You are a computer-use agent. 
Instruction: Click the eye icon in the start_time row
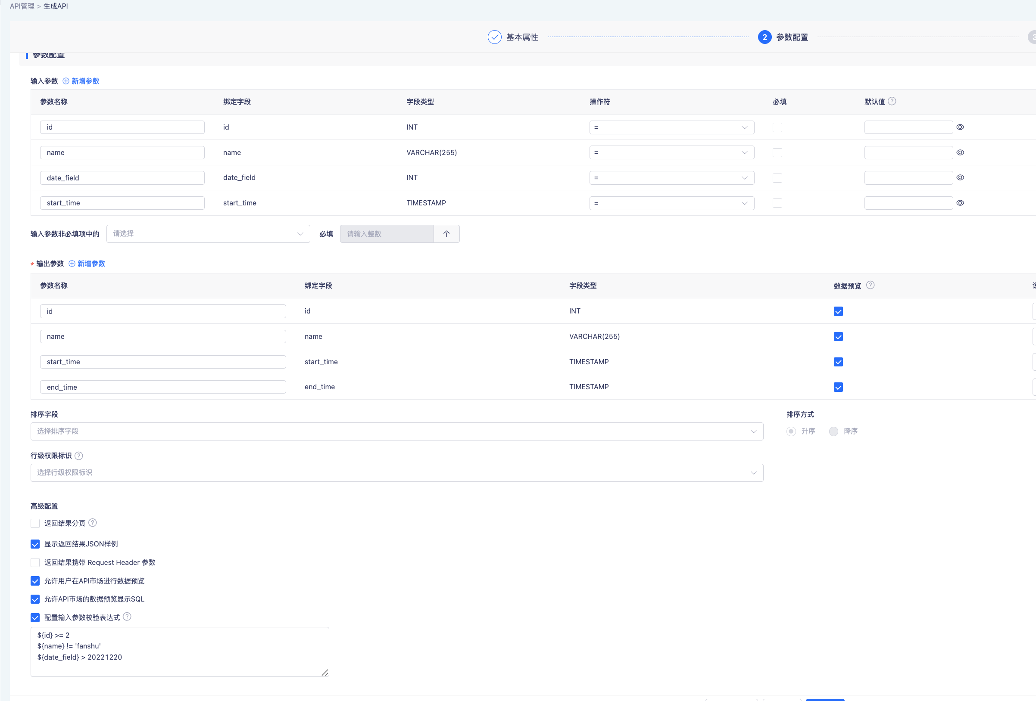pyautogui.click(x=960, y=203)
